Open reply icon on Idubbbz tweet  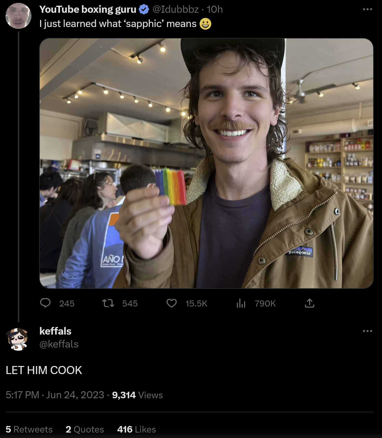click(45, 303)
